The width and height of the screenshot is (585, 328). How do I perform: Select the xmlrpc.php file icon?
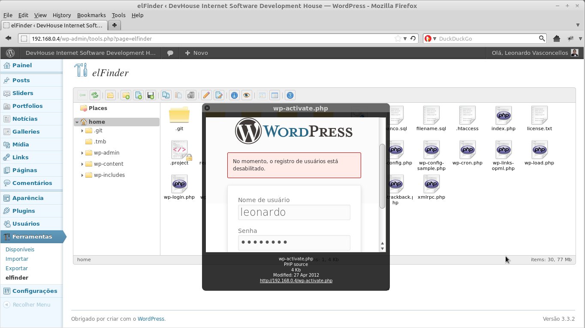click(x=431, y=184)
